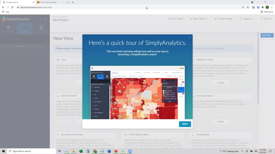Viewport: 275px width, 154px height.
Task: Select the Data tab in sidebar
Action: pyautogui.click(x=25, y=29)
